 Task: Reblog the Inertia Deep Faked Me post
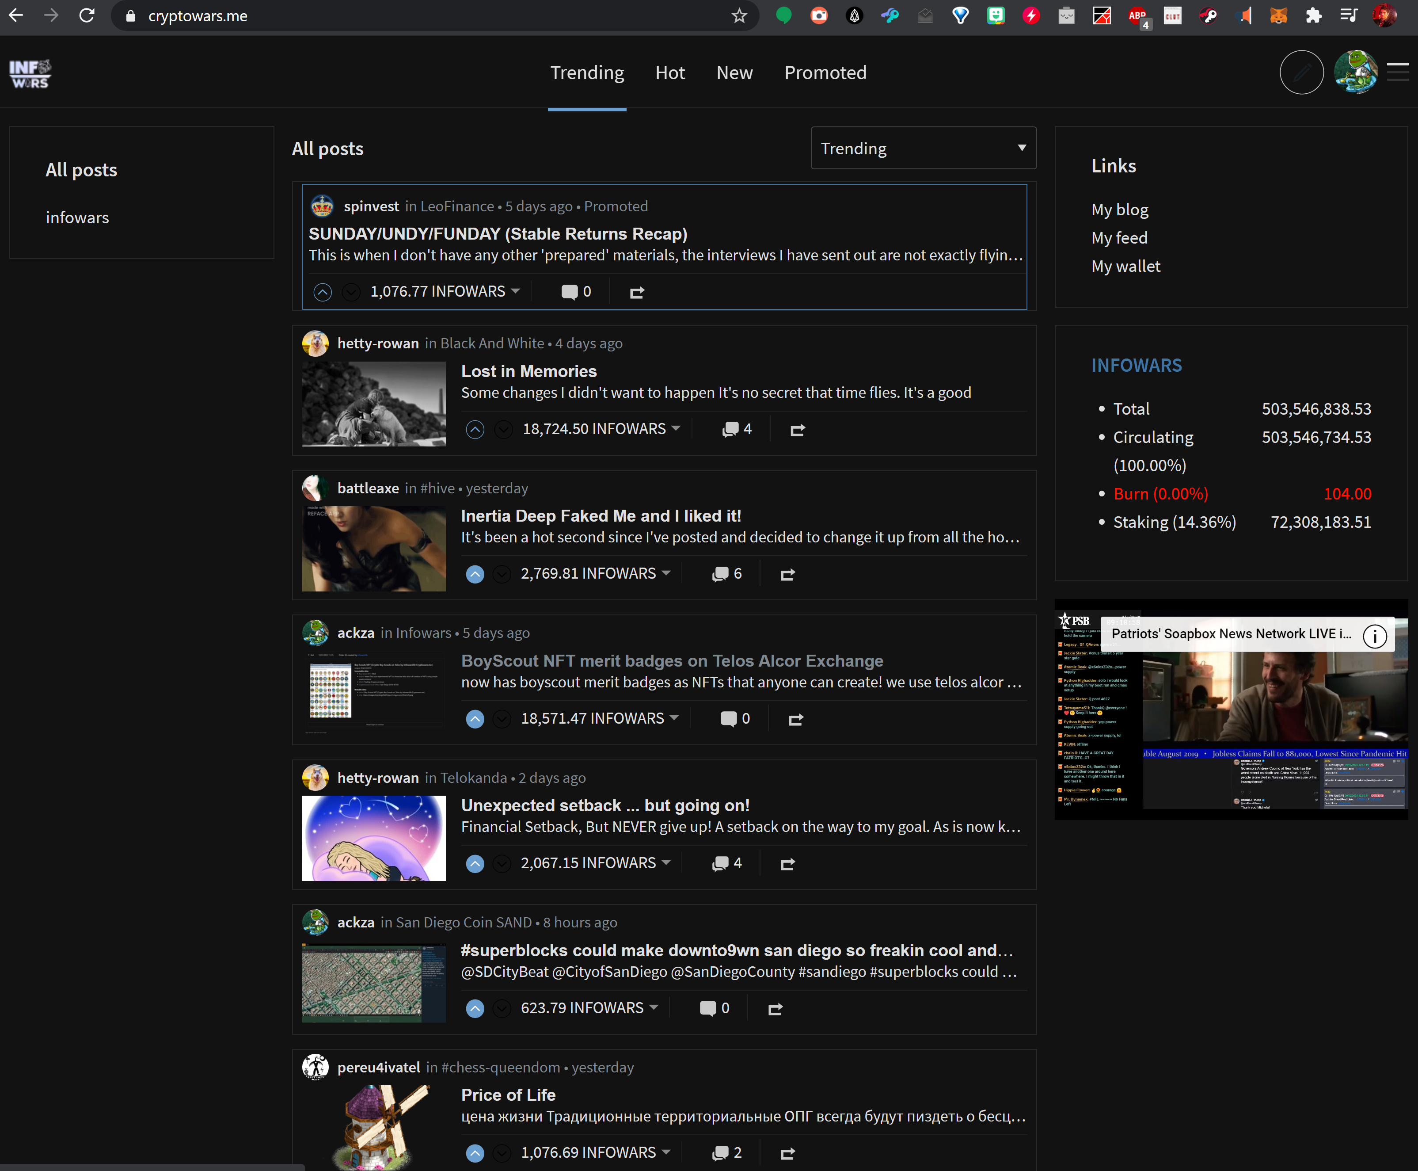click(x=787, y=574)
